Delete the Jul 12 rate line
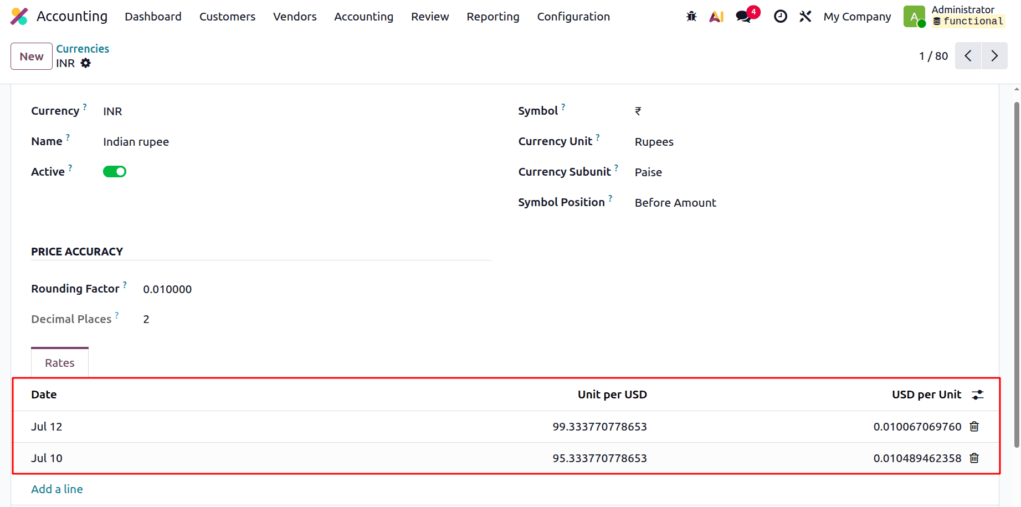This screenshot has width=1021, height=507. tap(974, 427)
